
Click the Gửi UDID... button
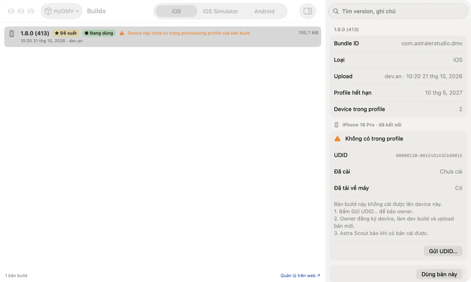pos(443,251)
